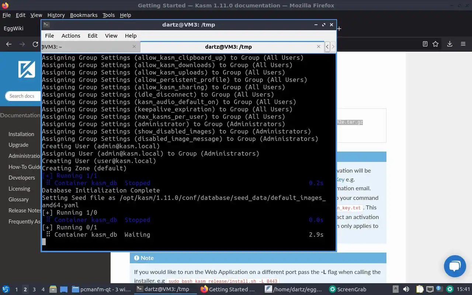Click the 'Creating User (user@kasm.local)' terminal line
The width and height of the screenshot is (472, 295).
99,161
